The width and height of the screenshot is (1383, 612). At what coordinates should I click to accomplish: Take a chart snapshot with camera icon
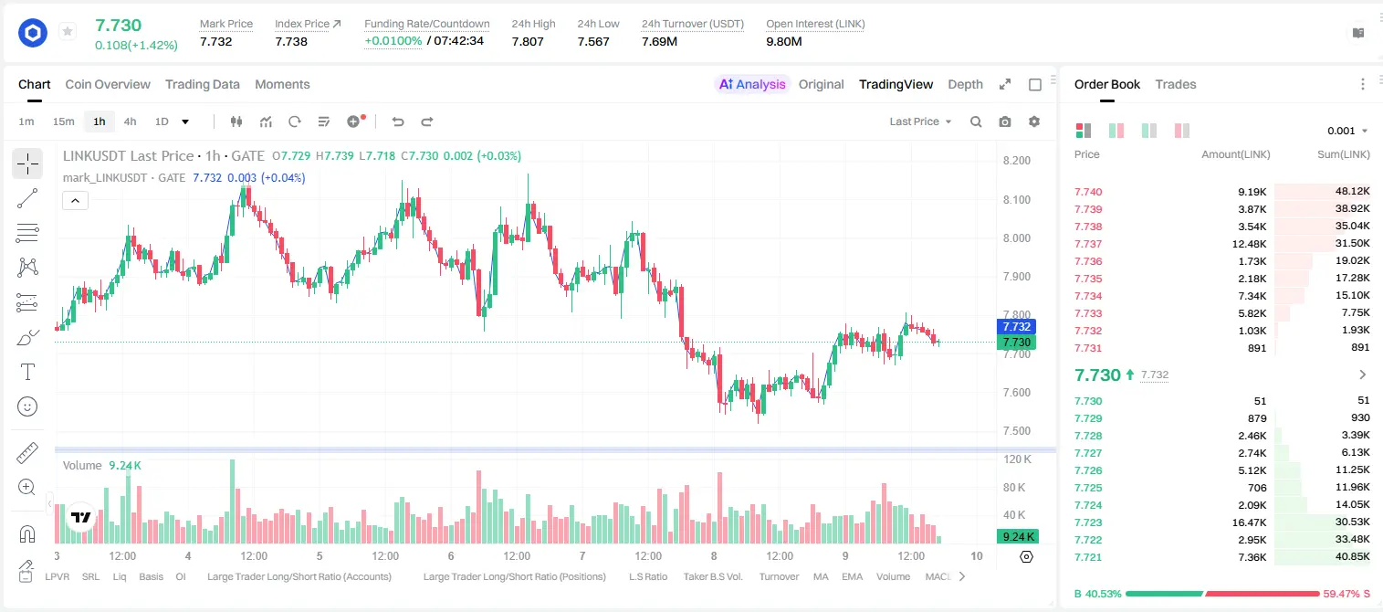coord(1005,121)
